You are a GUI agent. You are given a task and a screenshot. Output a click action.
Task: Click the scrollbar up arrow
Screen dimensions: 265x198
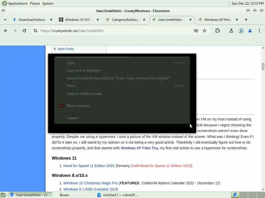[263, 48]
